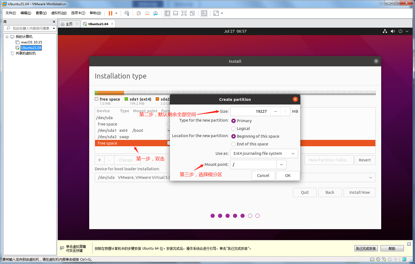Image resolution: width=415 pixels, height=264 pixels.
Task: Click the hard disk status icon in status bar
Action: 372,259
